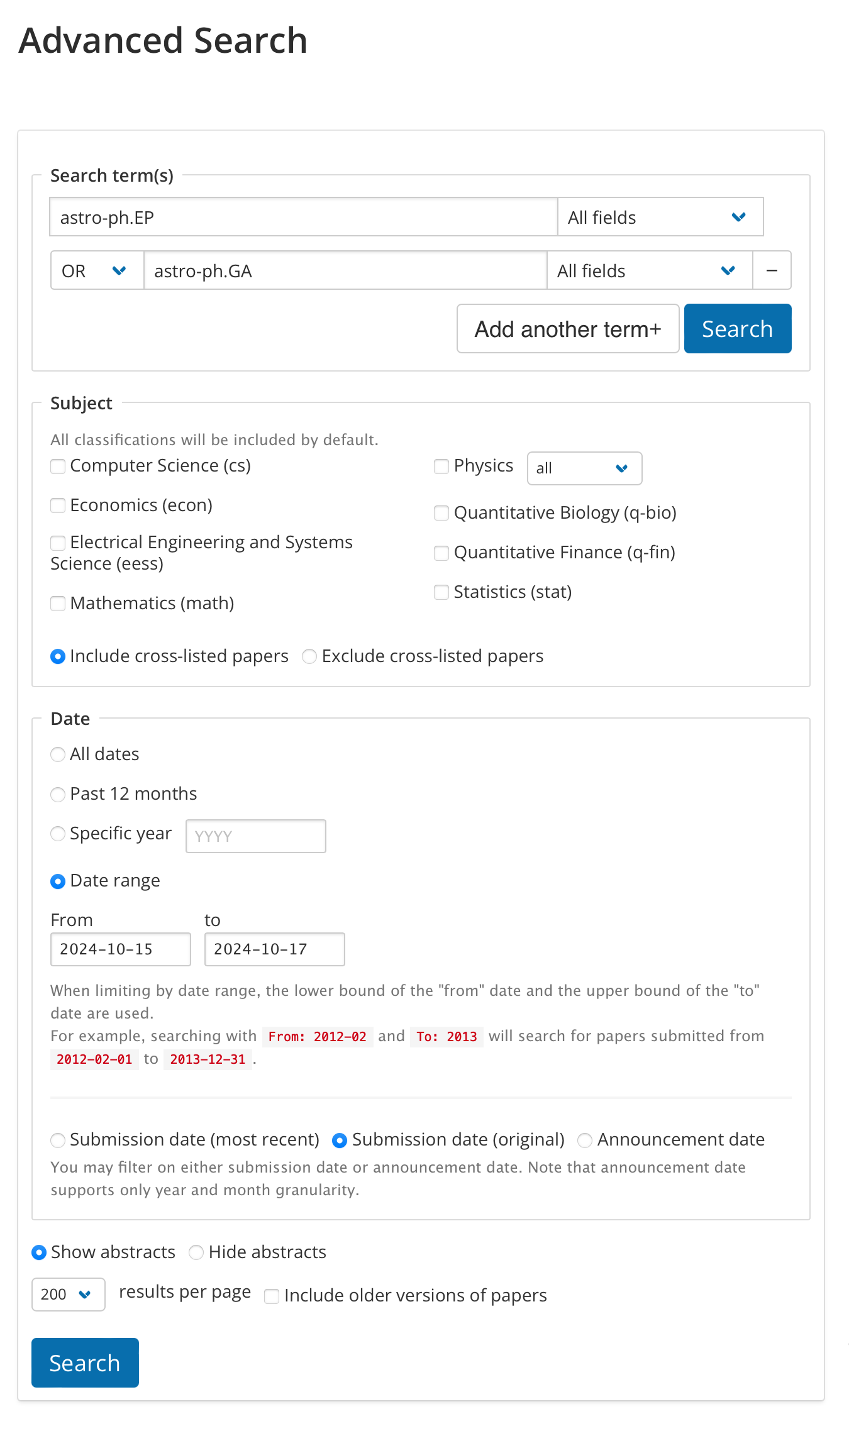Select Exclude cross-listed papers option

(x=309, y=656)
